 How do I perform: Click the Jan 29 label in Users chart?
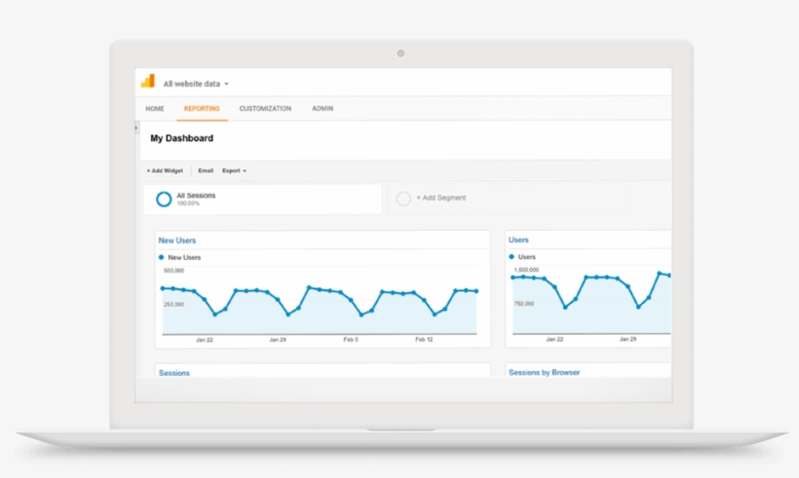click(x=628, y=339)
